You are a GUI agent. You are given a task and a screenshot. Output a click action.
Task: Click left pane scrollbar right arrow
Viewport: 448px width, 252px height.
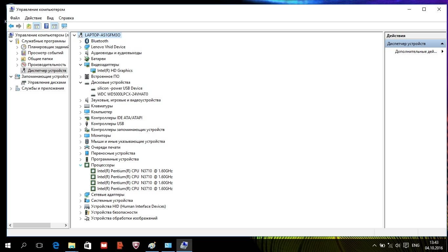click(66, 225)
